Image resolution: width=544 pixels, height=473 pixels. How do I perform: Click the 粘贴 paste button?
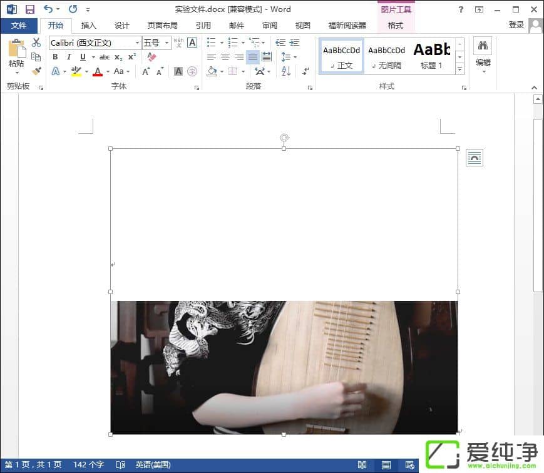click(16, 55)
